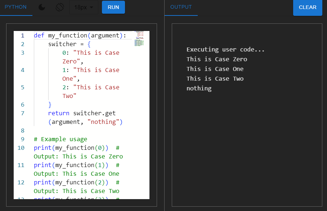The image size is (327, 211).
Task: Switch to the OUTPUT tab
Action: pyautogui.click(x=181, y=7)
